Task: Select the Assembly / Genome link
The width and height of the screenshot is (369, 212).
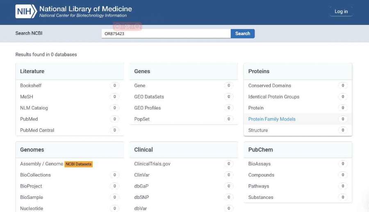Action: coord(41,164)
